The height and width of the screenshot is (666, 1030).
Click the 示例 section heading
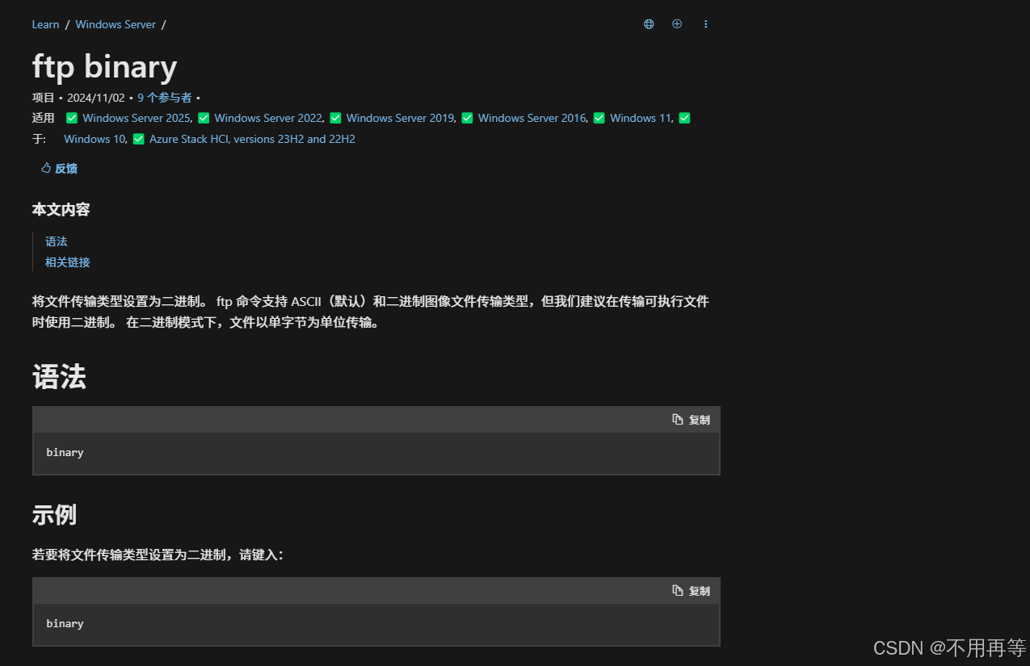(54, 515)
